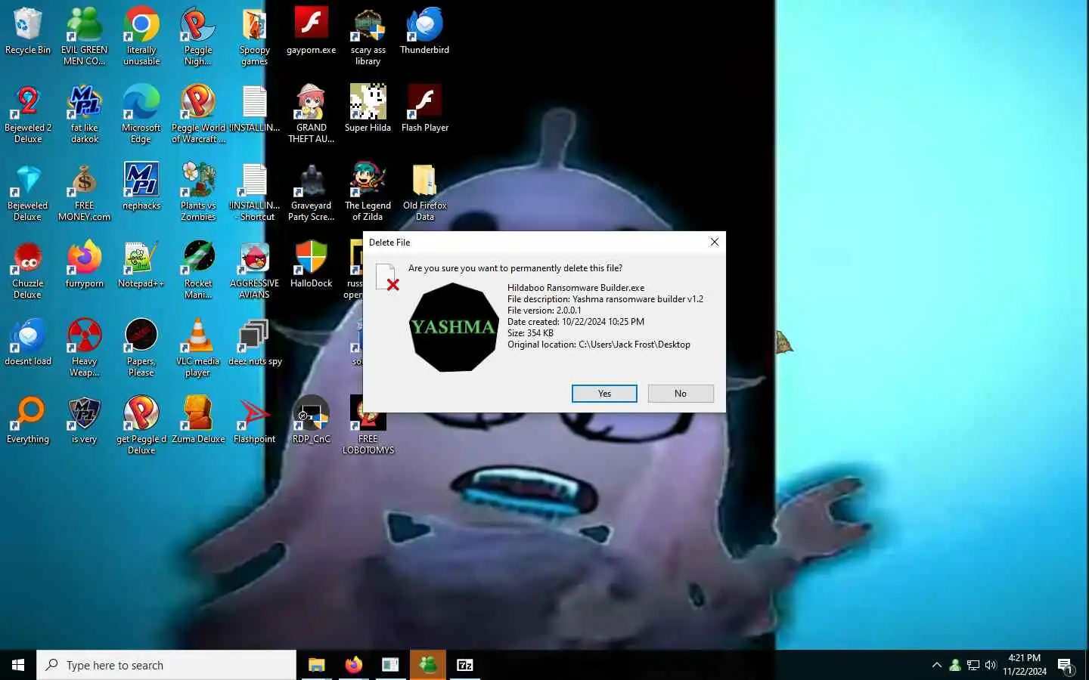The height and width of the screenshot is (680, 1089).
Task: Select the Thunderbird desktop icon
Action: pos(425,32)
